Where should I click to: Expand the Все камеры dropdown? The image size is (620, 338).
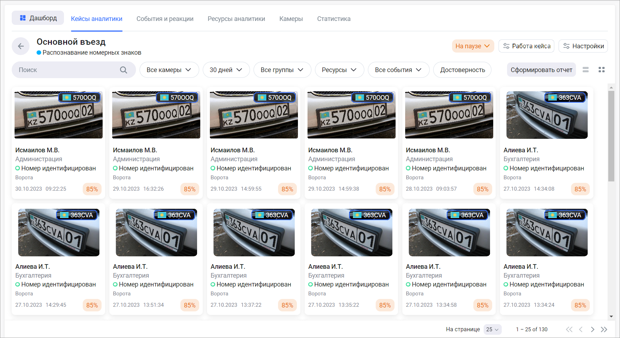coord(169,70)
